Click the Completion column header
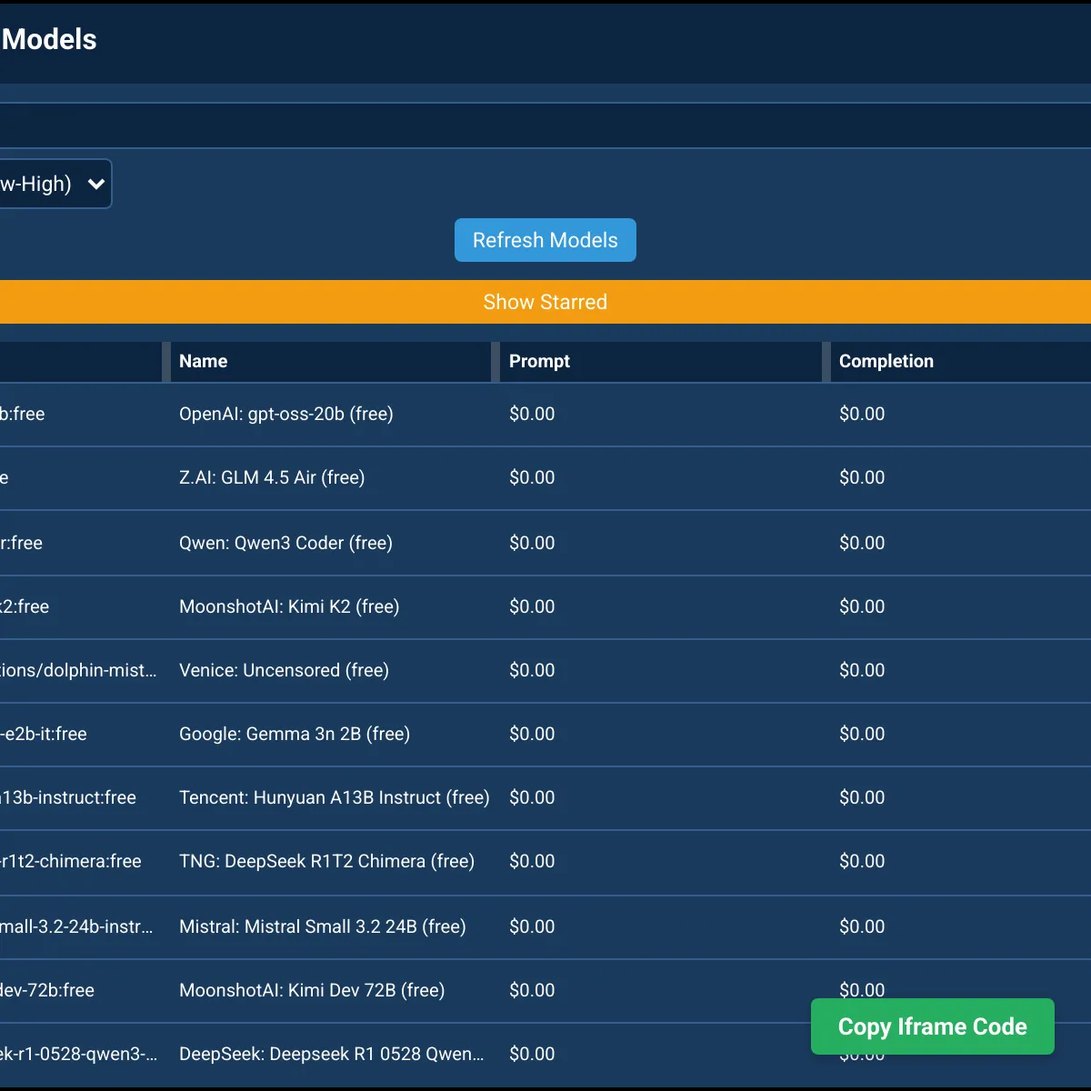 point(886,361)
